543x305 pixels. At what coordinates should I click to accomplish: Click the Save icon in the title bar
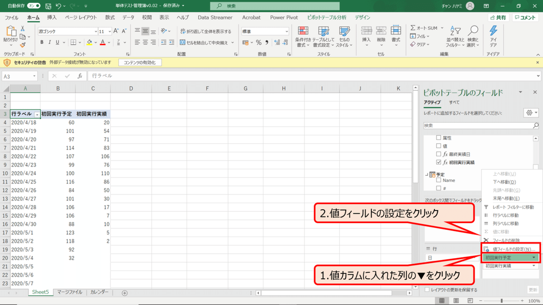pyautogui.click(x=48, y=6)
